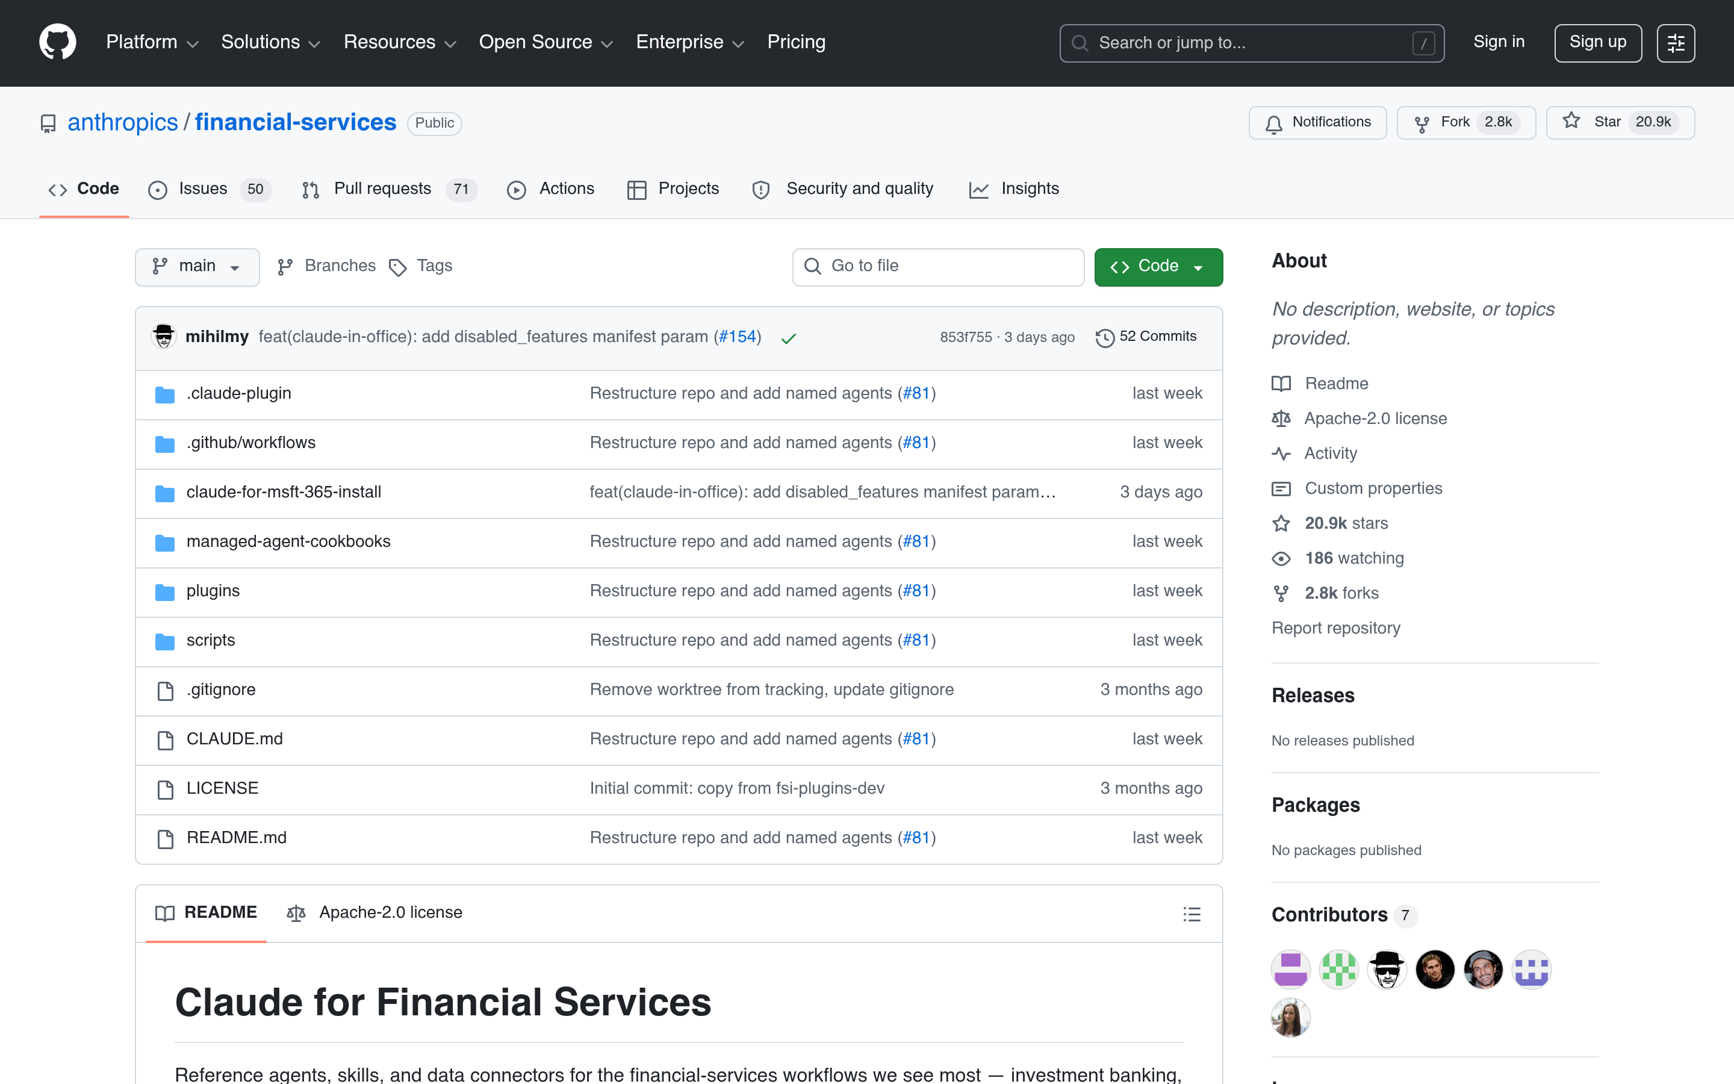The image size is (1734, 1084).
Task: Click the green pixel contributor avatar
Action: coord(1338,970)
